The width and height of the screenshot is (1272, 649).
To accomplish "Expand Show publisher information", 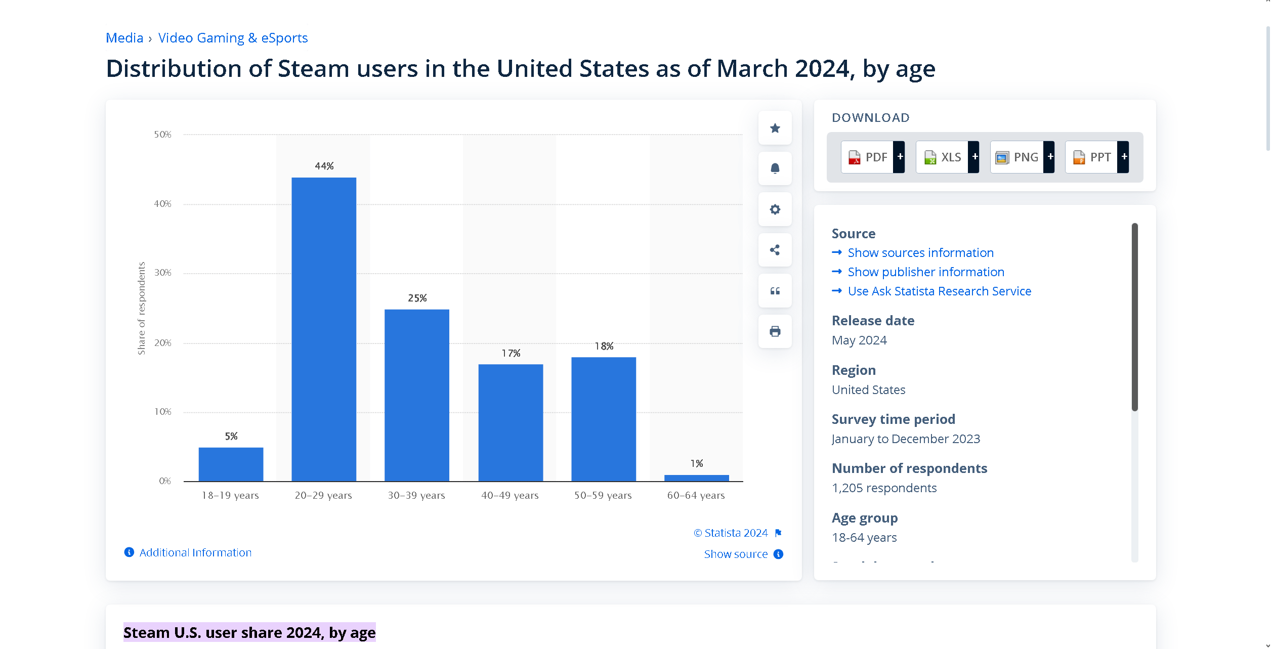I will (x=925, y=272).
